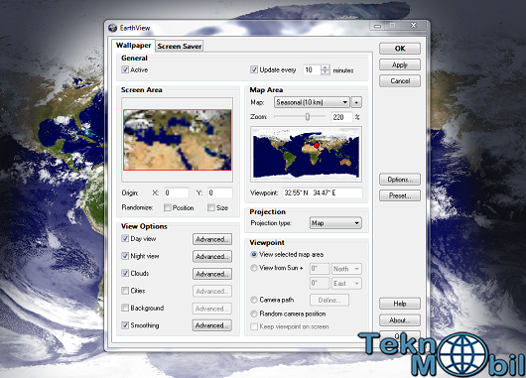This screenshot has height=378, width=526.
Task: Open the Projection type dropdown
Action: coord(335,223)
